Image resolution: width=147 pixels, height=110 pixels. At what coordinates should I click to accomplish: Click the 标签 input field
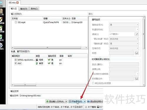pos(121,53)
